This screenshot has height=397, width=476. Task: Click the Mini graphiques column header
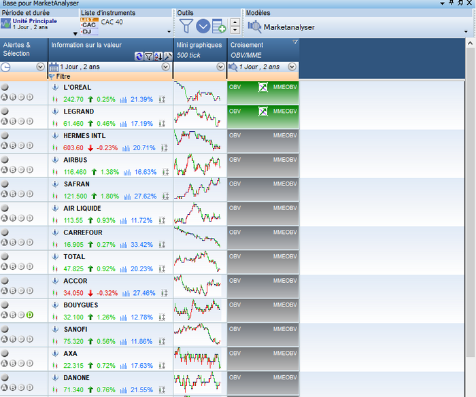200,50
